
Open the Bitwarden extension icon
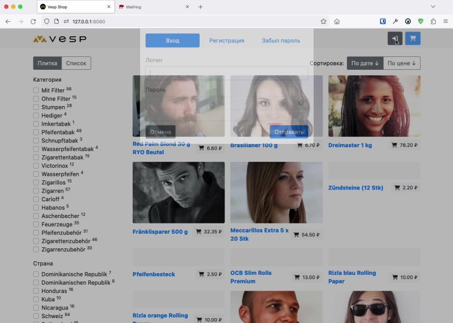coord(383,22)
